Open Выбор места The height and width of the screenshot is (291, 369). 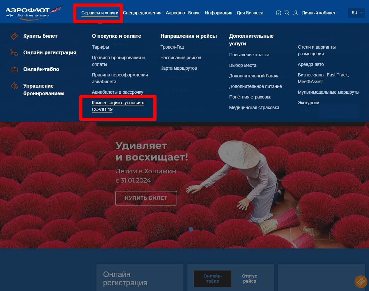coord(242,65)
